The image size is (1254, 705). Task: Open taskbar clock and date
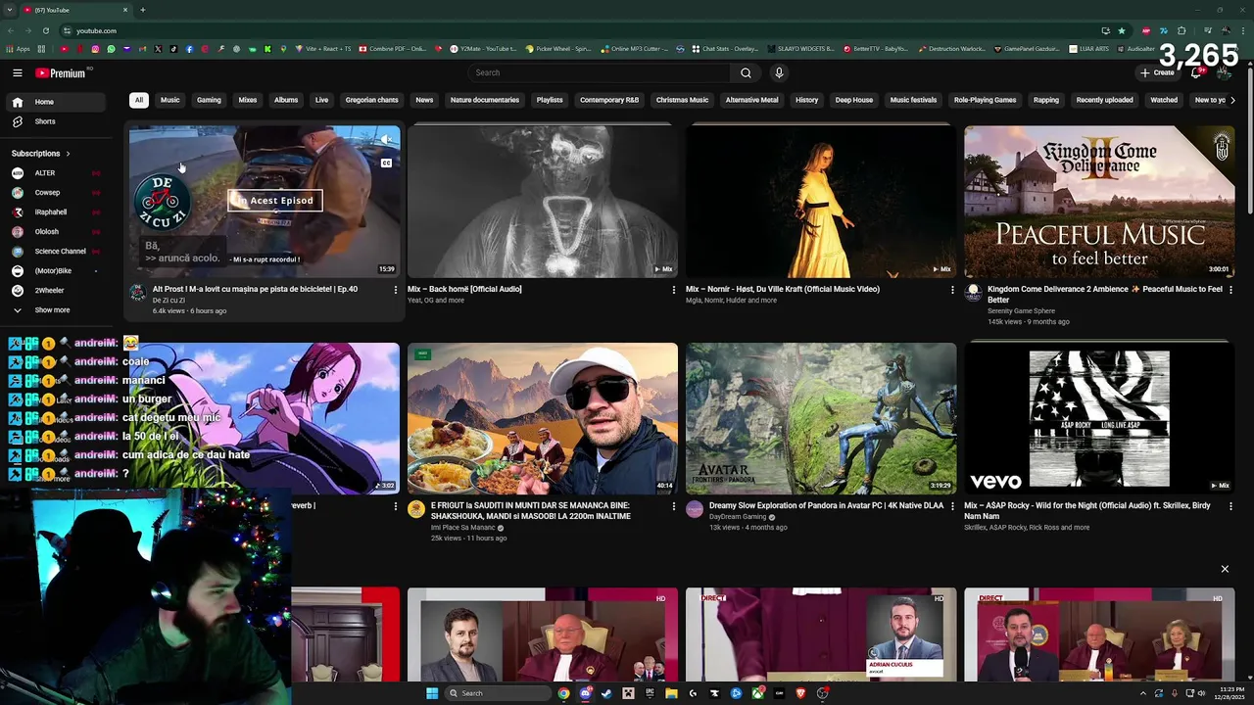point(1229,693)
